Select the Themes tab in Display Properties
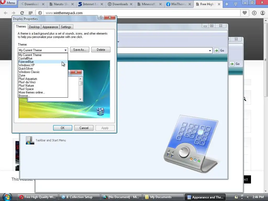This screenshot has height=201, width=268. coord(21,26)
